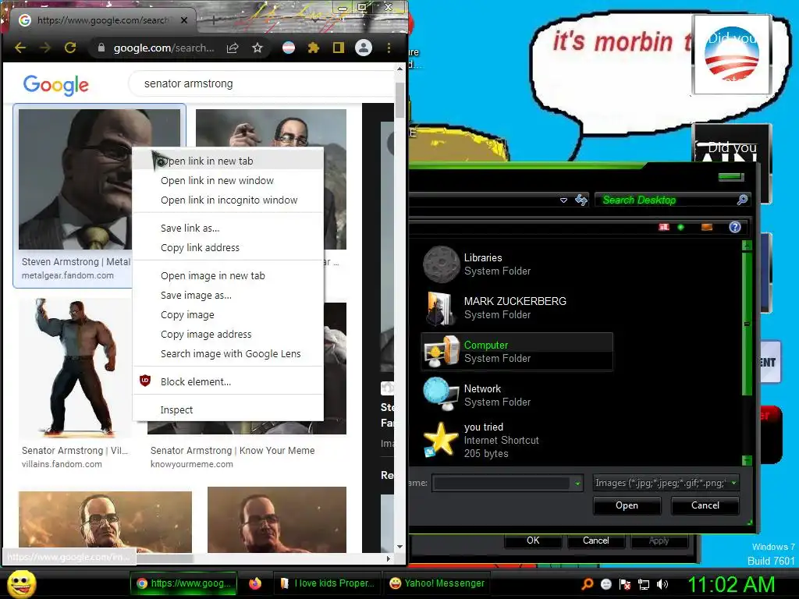Click the browser vertical scrollbar down arrow
The height and width of the screenshot is (599, 799).
point(399,547)
